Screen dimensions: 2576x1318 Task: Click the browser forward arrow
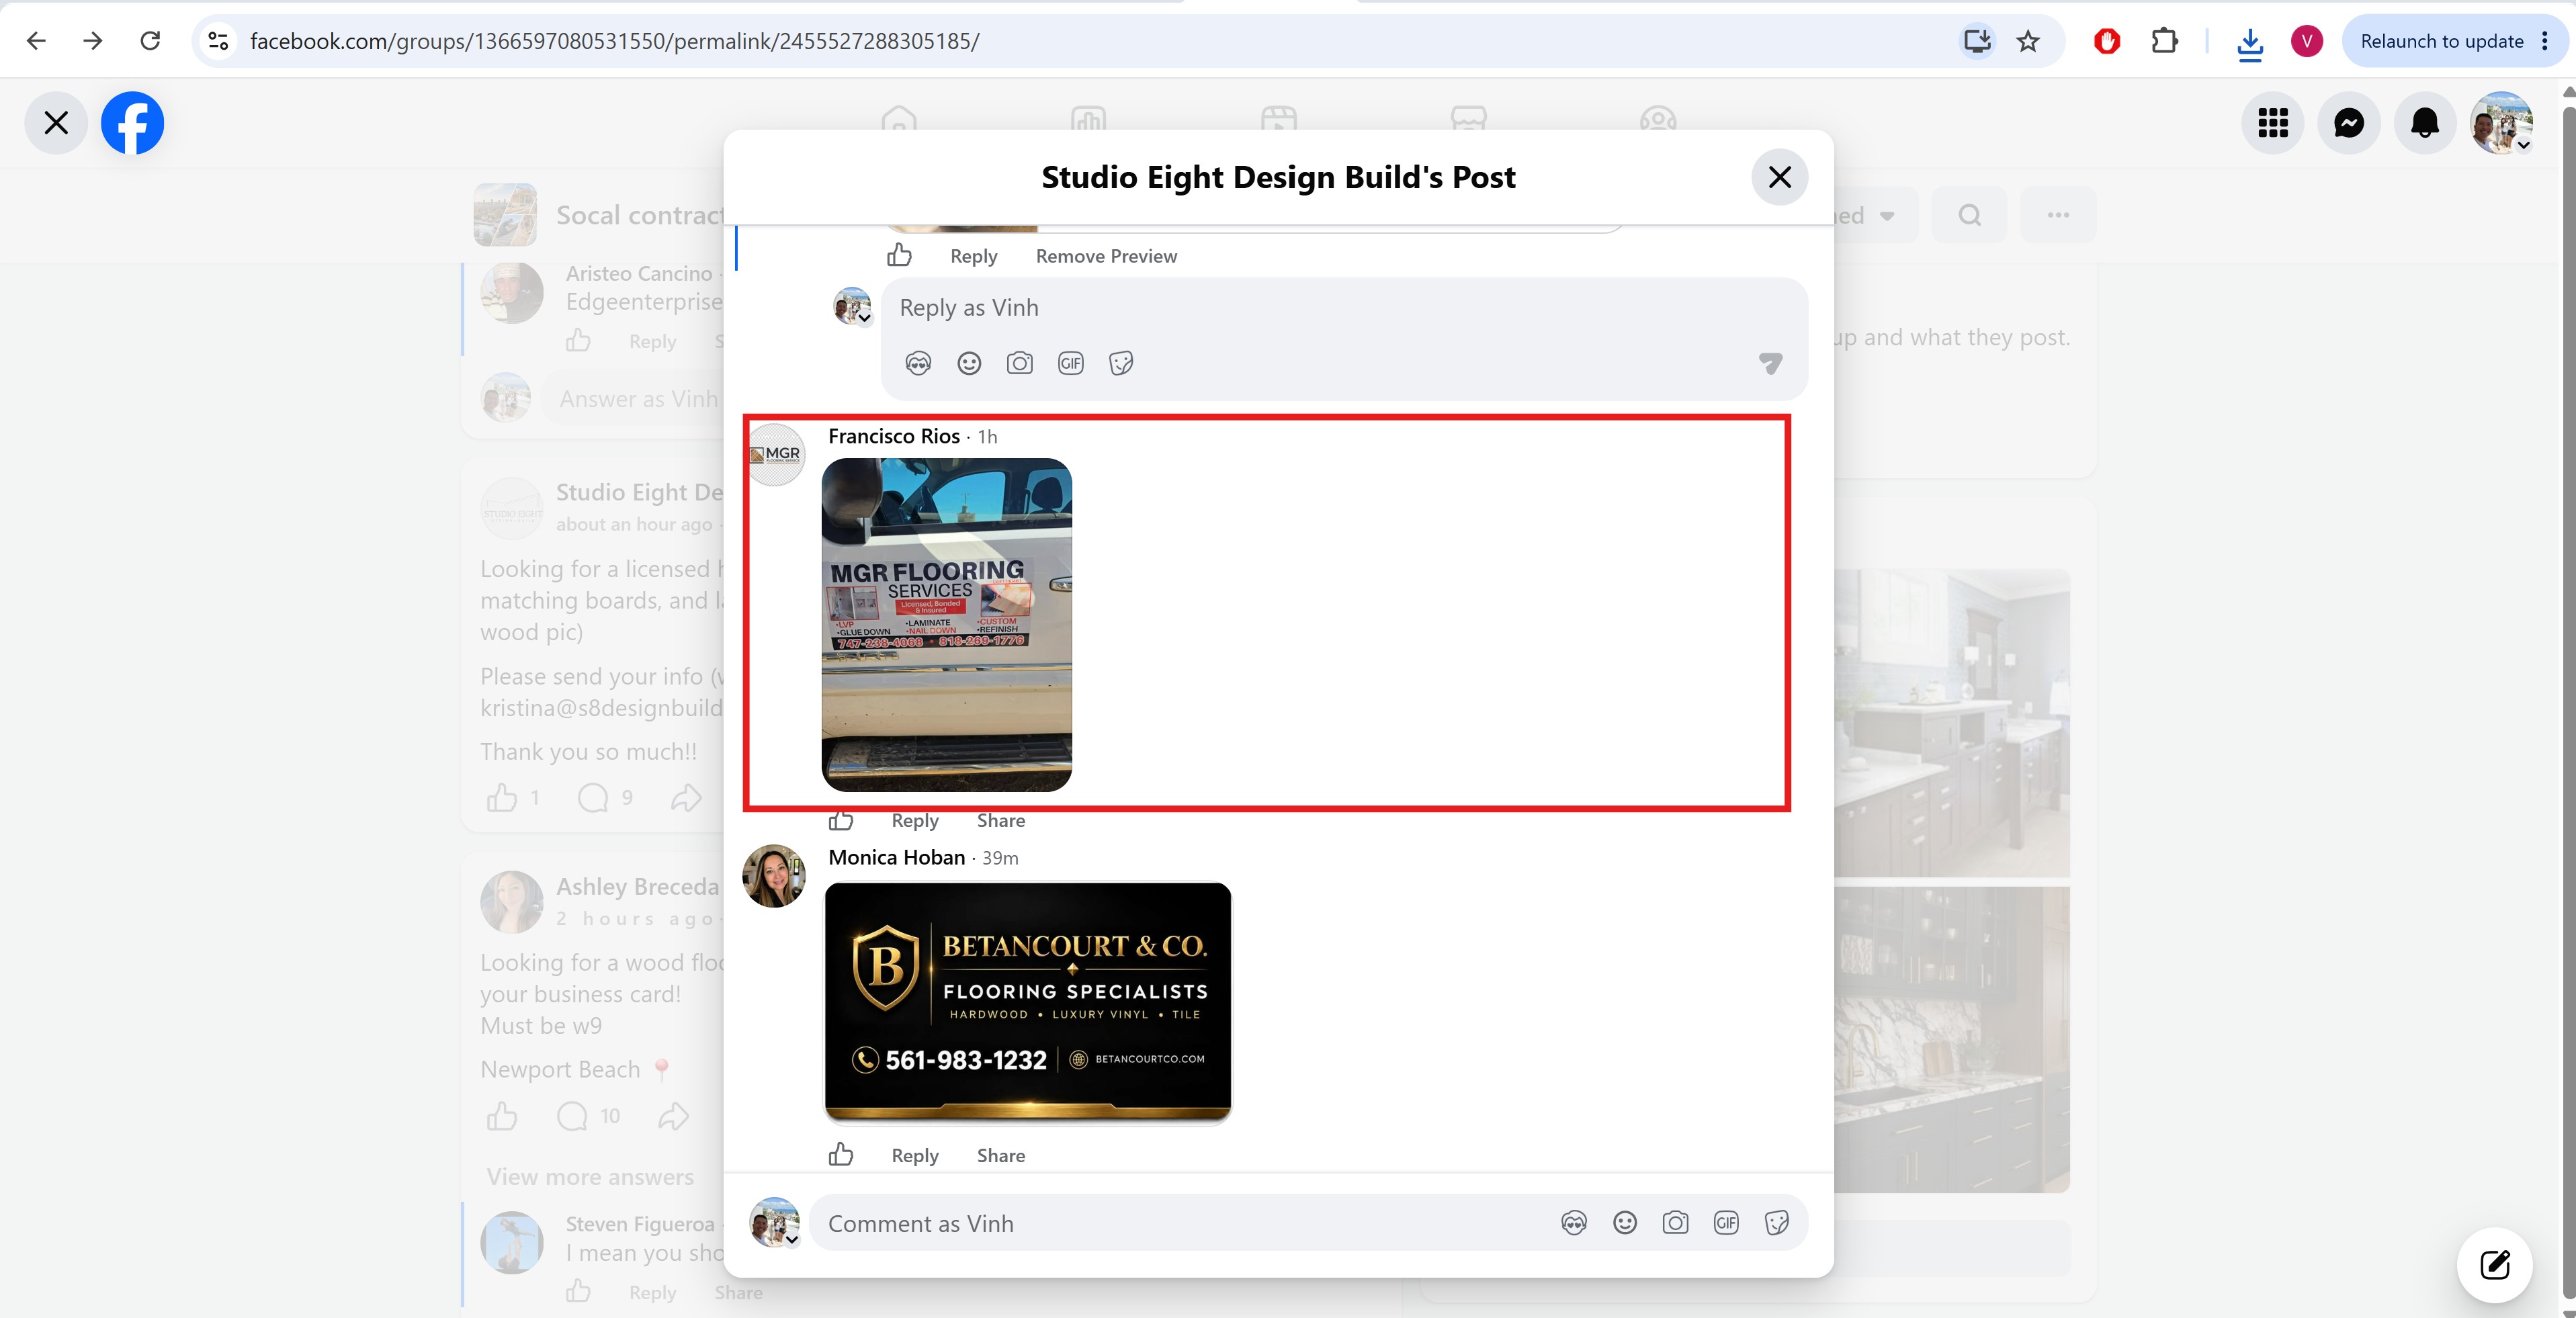pyautogui.click(x=93, y=41)
